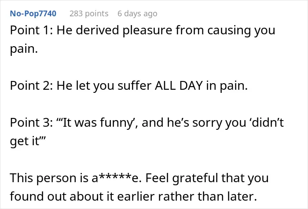The height and width of the screenshot is (209, 308).
Task: Click the word 'pleasure' in the comment
Action: pyautogui.click(x=147, y=31)
